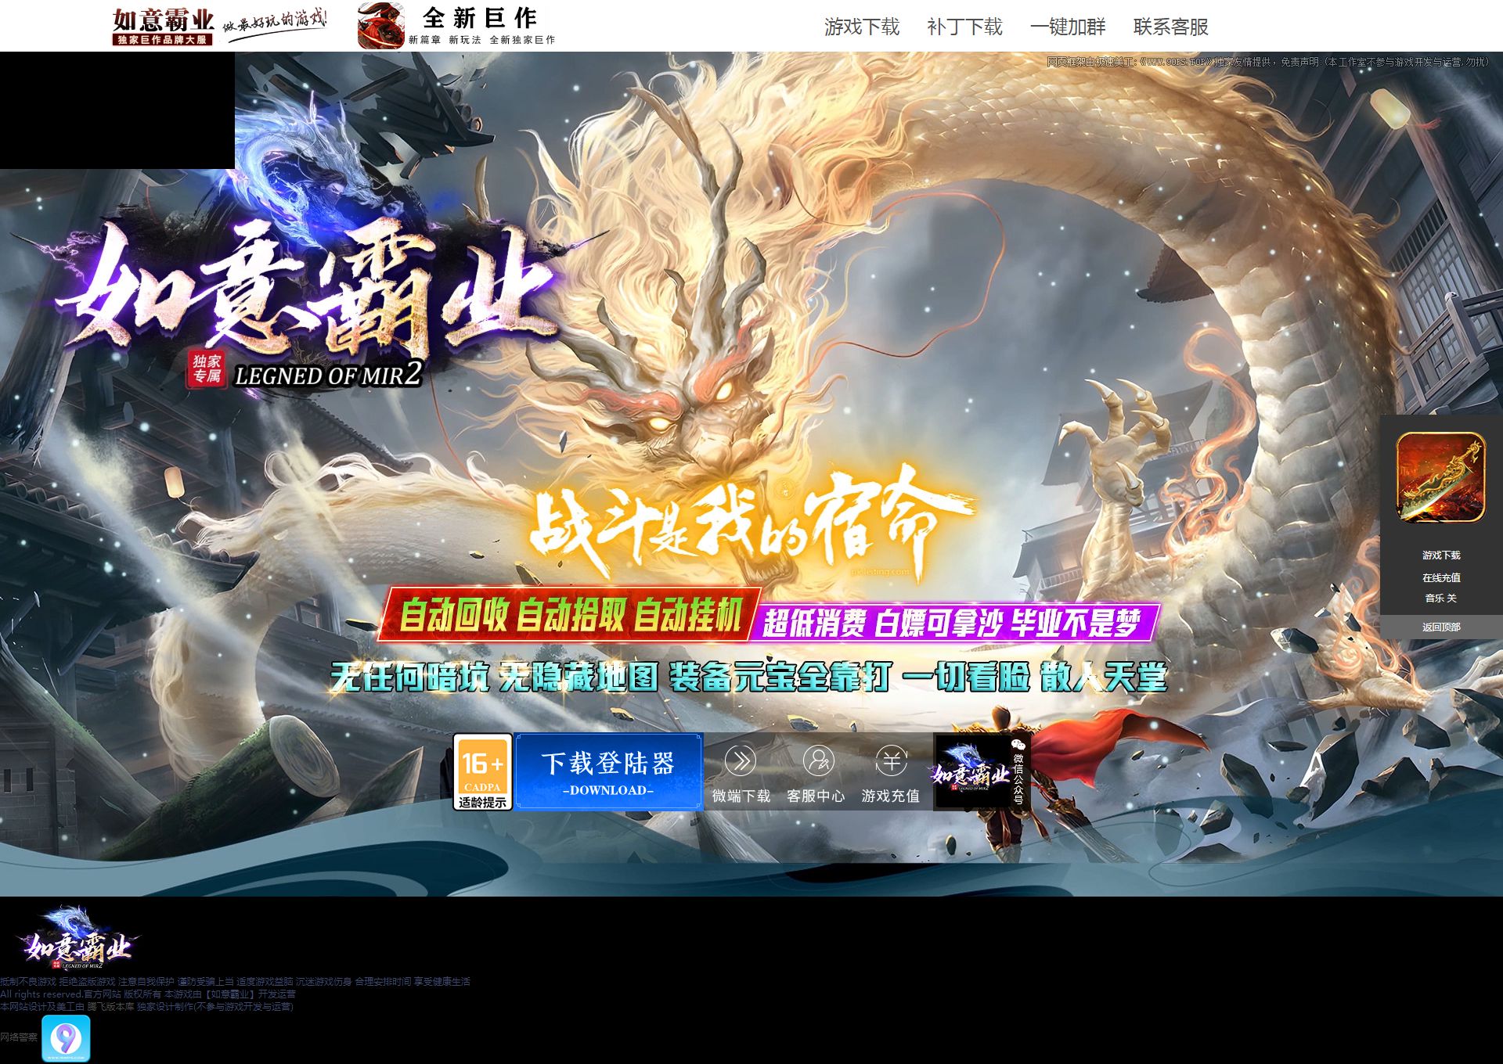
Task: Click the dragon sword game icon in sidebar
Action: (x=1440, y=477)
